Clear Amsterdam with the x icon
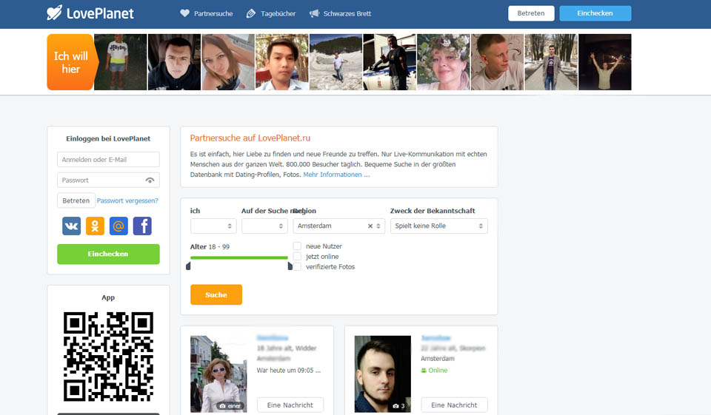This screenshot has height=415, width=711. (x=370, y=226)
